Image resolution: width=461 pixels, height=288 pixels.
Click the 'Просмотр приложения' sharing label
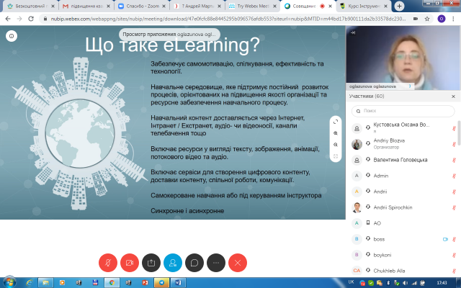coord(169,35)
